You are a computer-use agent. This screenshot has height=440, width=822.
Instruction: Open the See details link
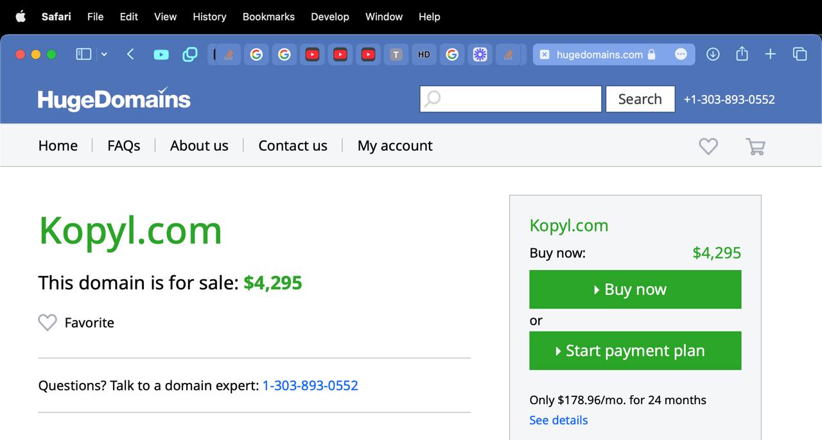pyautogui.click(x=559, y=420)
